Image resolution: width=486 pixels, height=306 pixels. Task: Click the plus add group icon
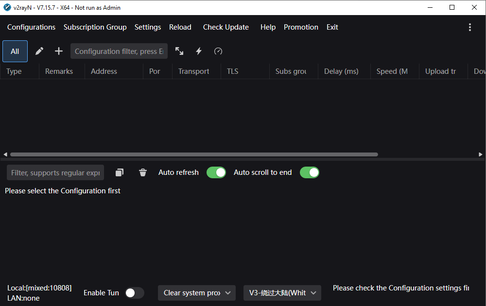click(x=59, y=51)
